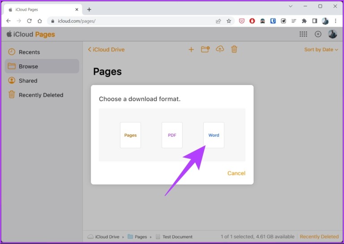The height and width of the screenshot is (244, 344).
Task: Open a new browser tab
Action: tap(89, 9)
